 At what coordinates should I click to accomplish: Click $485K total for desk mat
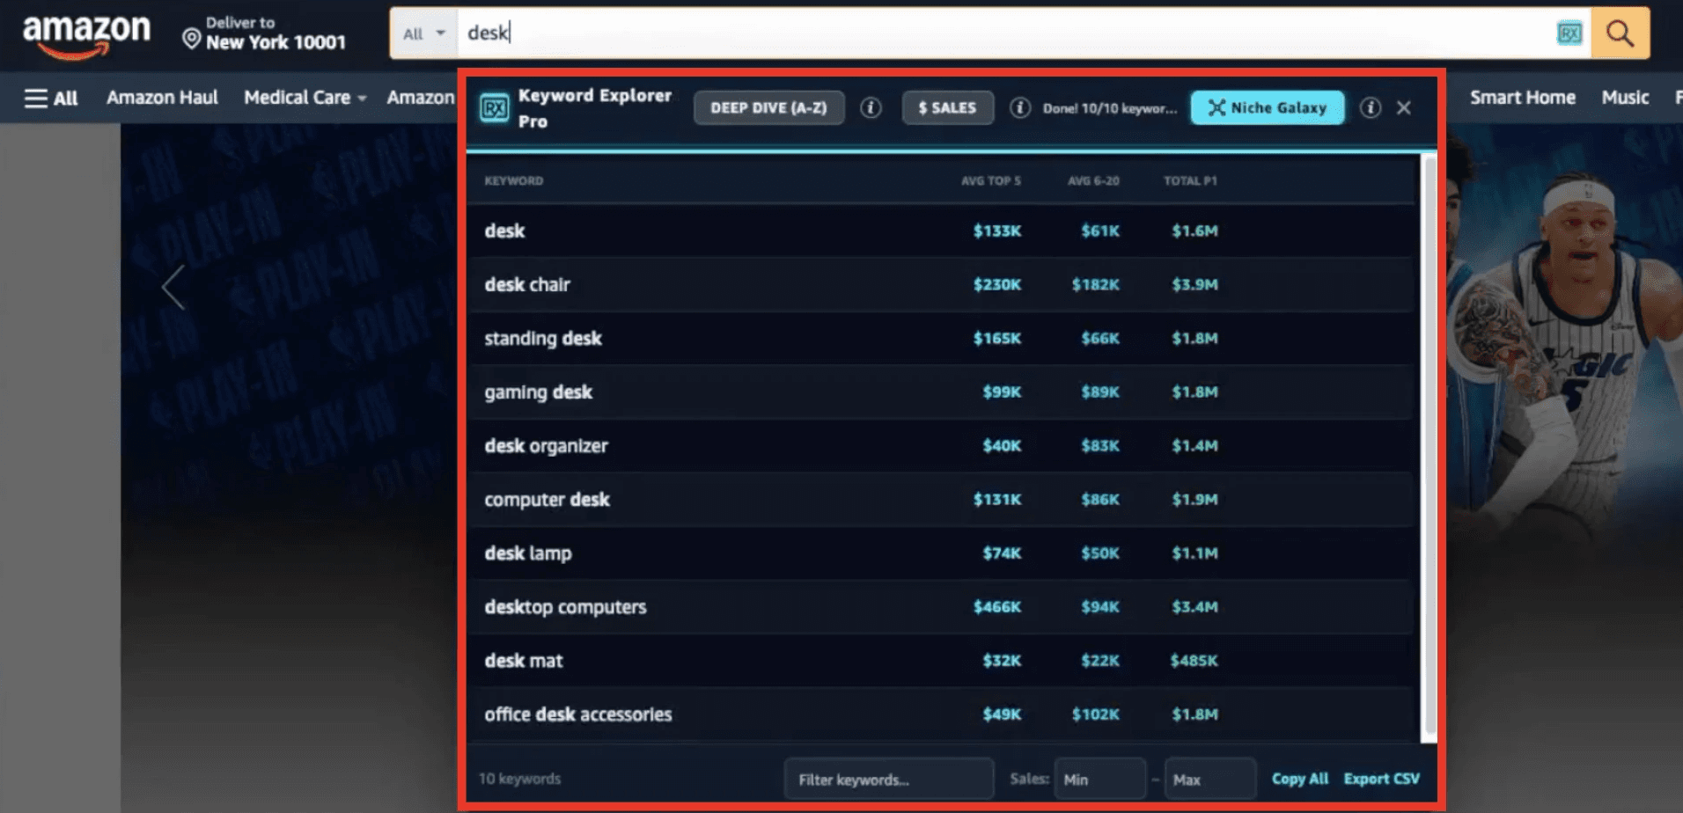tap(1194, 660)
